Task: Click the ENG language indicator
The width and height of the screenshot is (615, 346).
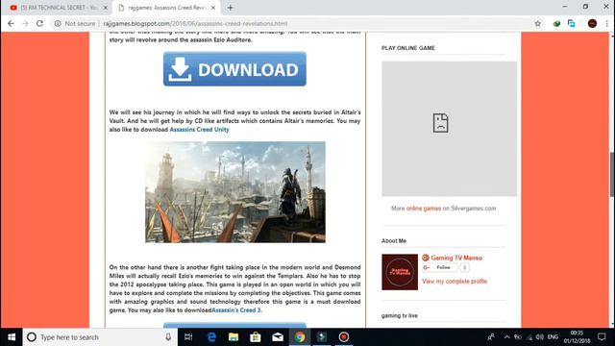Action: tap(553, 337)
